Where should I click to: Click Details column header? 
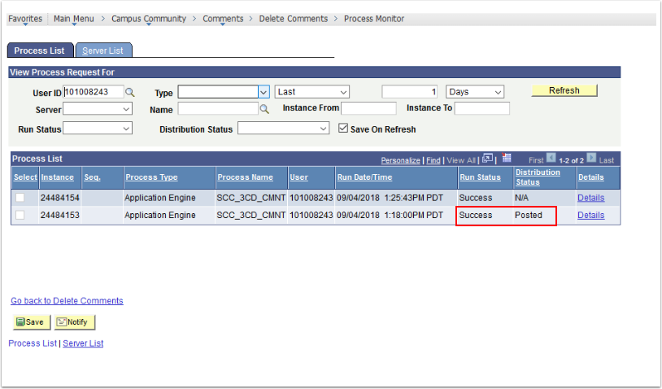point(591,177)
